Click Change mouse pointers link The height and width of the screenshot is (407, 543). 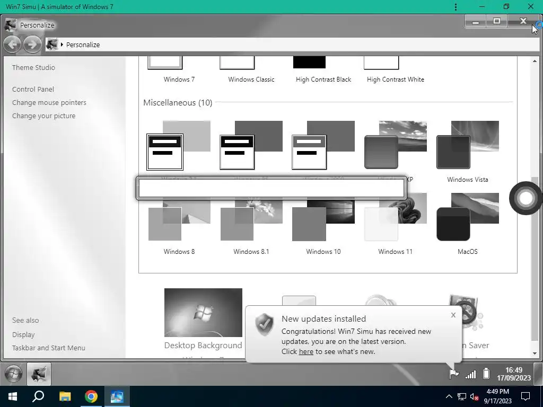[x=49, y=102]
